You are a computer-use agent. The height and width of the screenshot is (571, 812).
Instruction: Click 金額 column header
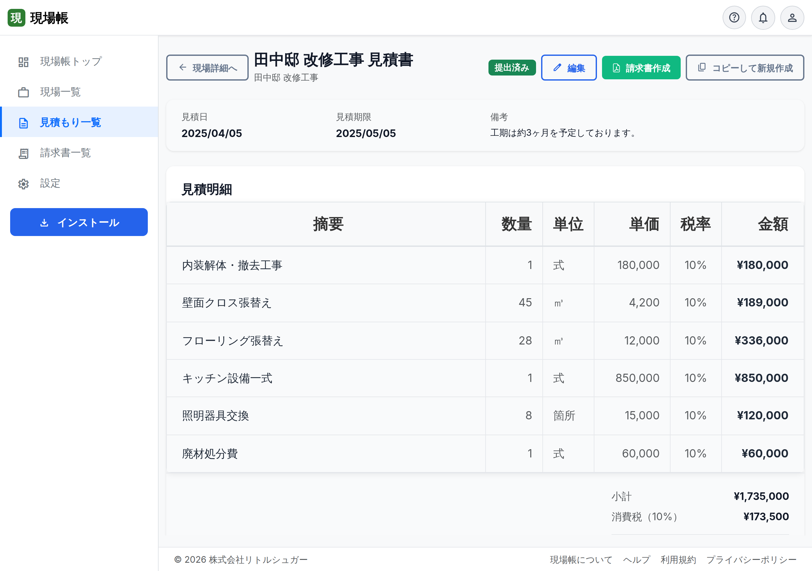763,224
